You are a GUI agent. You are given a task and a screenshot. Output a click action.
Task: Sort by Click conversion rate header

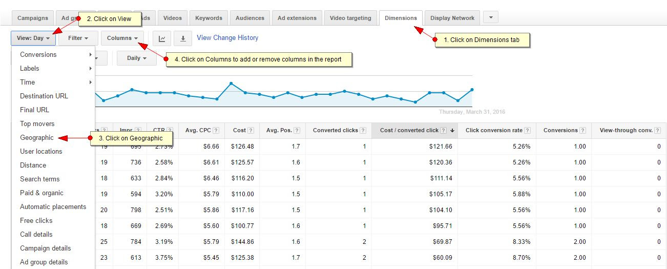494,130
